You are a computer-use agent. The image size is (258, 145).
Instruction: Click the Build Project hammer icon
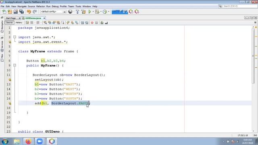77,12
